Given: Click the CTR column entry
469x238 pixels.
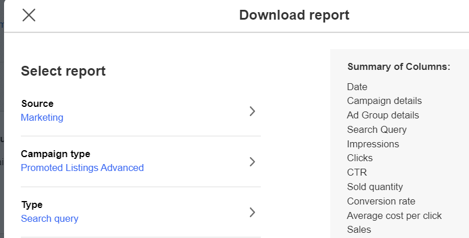Looking at the screenshot, I should point(357,173).
